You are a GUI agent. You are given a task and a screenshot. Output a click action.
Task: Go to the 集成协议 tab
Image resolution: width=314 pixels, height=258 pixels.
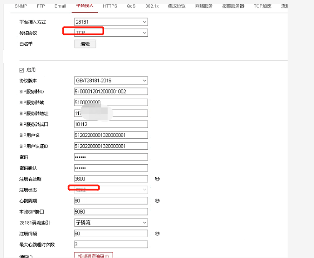pos(177,6)
